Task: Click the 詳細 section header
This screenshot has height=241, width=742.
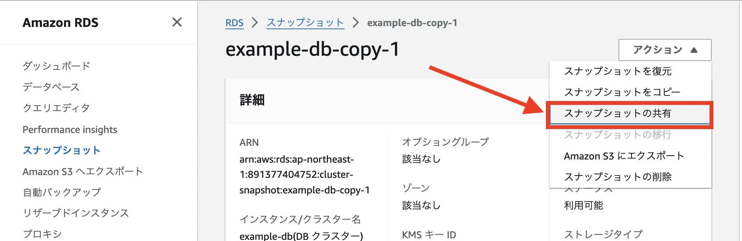Action: click(252, 100)
